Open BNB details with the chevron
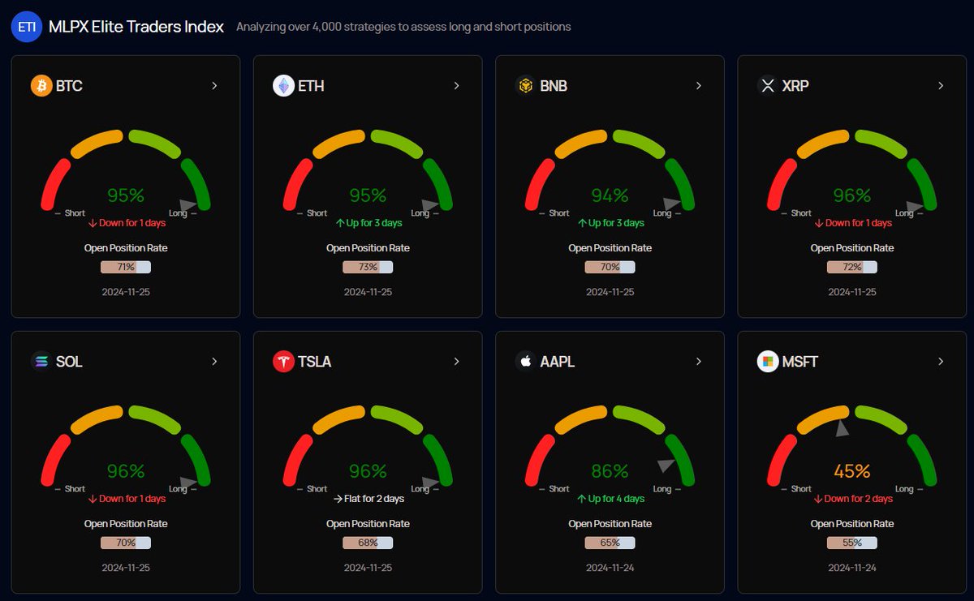Image resolution: width=974 pixels, height=601 pixels. pyautogui.click(x=698, y=85)
